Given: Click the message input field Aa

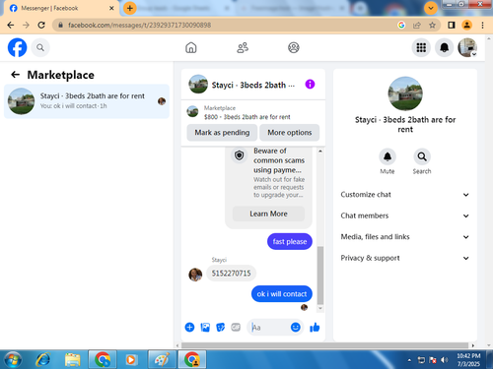Looking at the screenshot, I should [269, 328].
